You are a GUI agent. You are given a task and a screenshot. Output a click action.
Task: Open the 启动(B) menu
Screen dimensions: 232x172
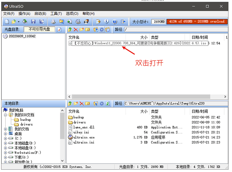(40, 14)
